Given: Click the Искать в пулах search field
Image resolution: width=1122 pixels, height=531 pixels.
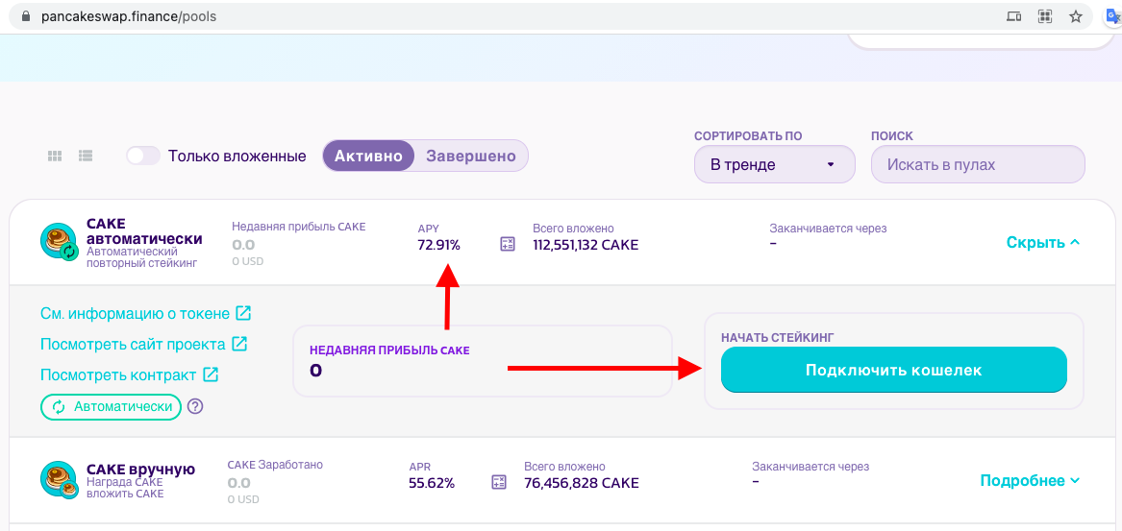Looking at the screenshot, I should [978, 164].
